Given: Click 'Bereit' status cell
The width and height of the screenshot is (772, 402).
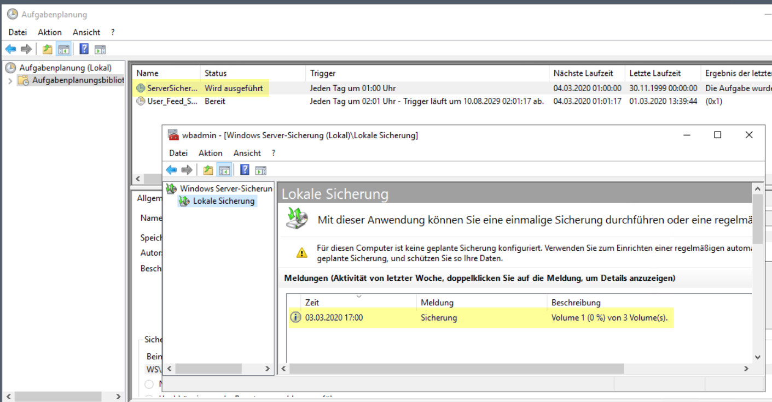Looking at the screenshot, I should coord(215,101).
